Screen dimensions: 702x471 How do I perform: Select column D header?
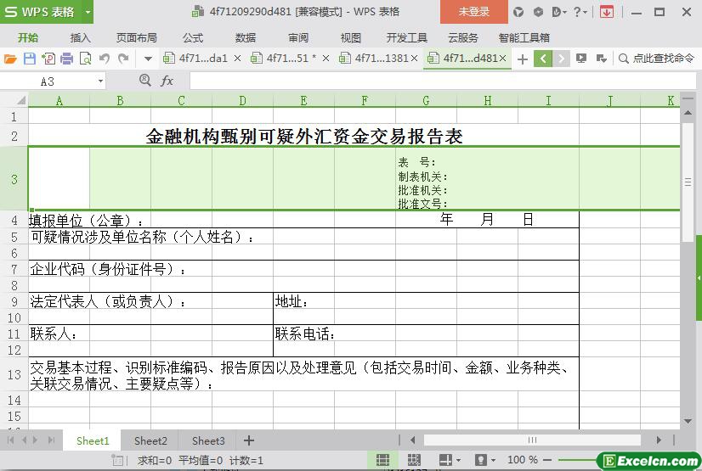242,101
